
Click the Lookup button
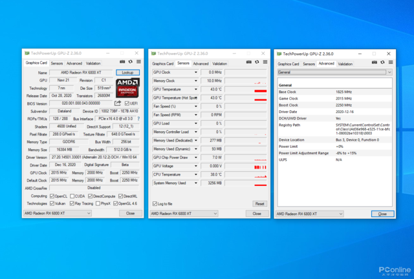tap(127, 72)
